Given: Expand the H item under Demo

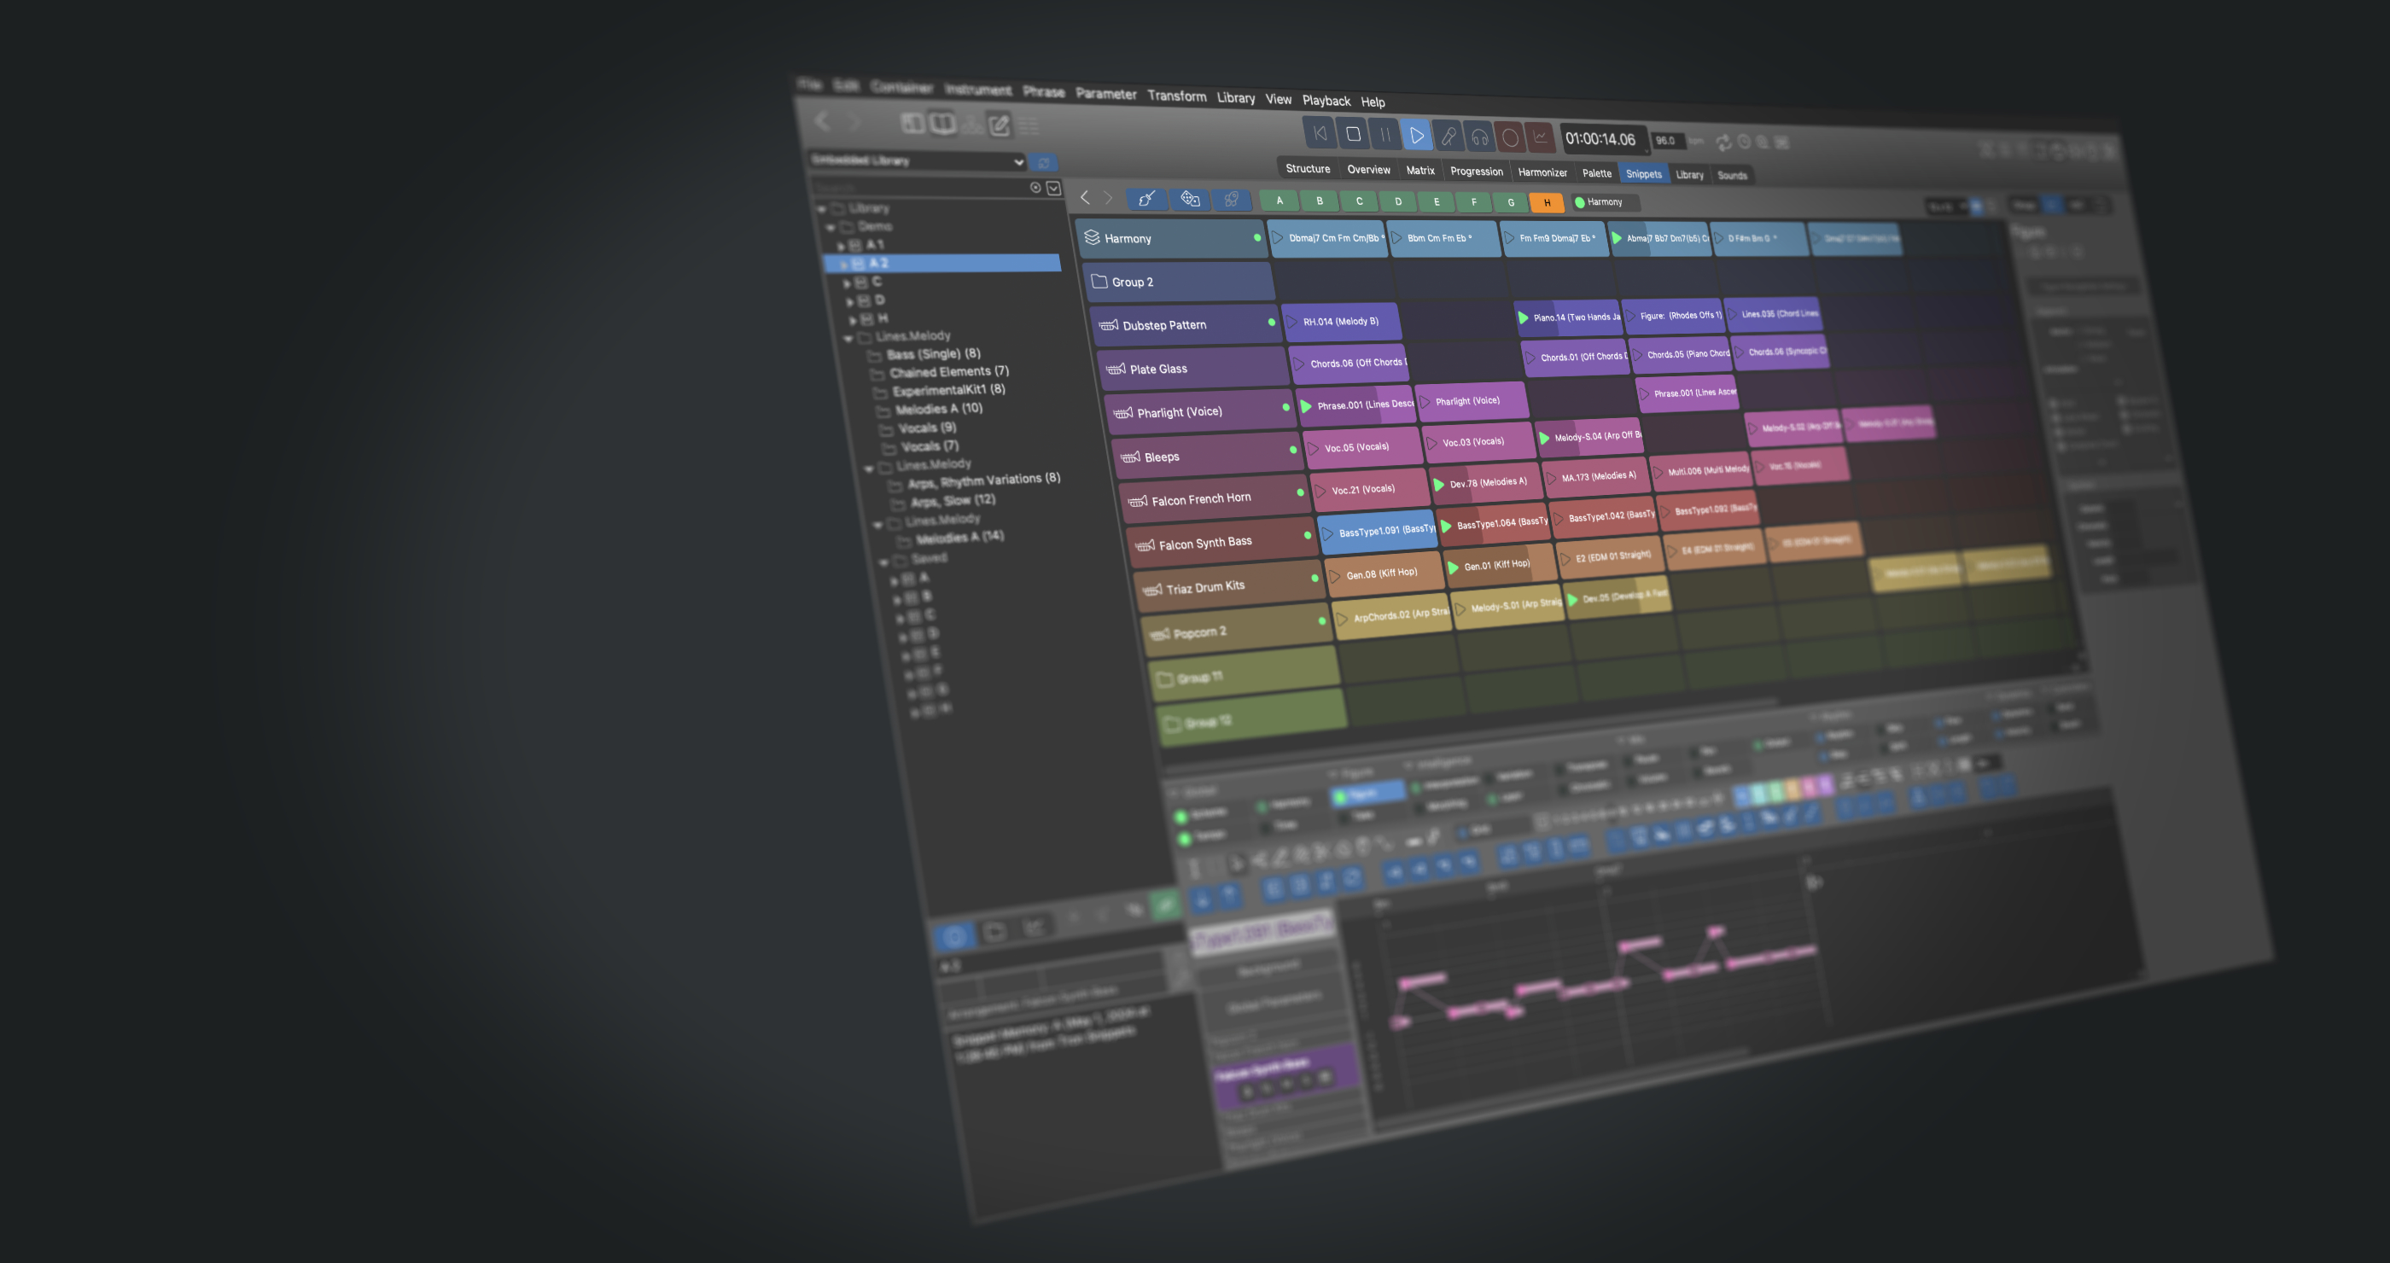Looking at the screenshot, I should coord(853,320).
